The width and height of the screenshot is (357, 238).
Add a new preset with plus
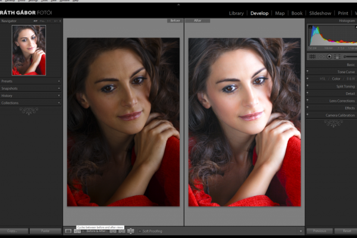tap(59, 82)
